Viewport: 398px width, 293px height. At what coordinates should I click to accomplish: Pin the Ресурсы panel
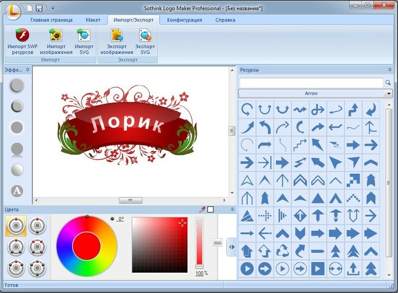[390, 70]
